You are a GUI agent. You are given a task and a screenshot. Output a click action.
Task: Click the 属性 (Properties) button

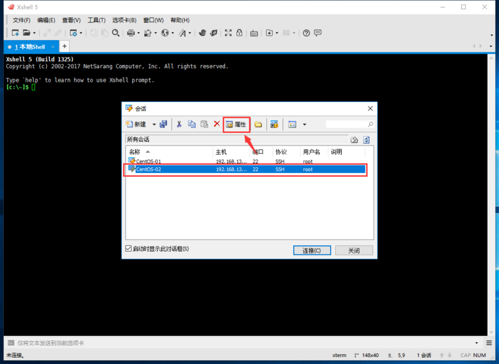click(236, 124)
